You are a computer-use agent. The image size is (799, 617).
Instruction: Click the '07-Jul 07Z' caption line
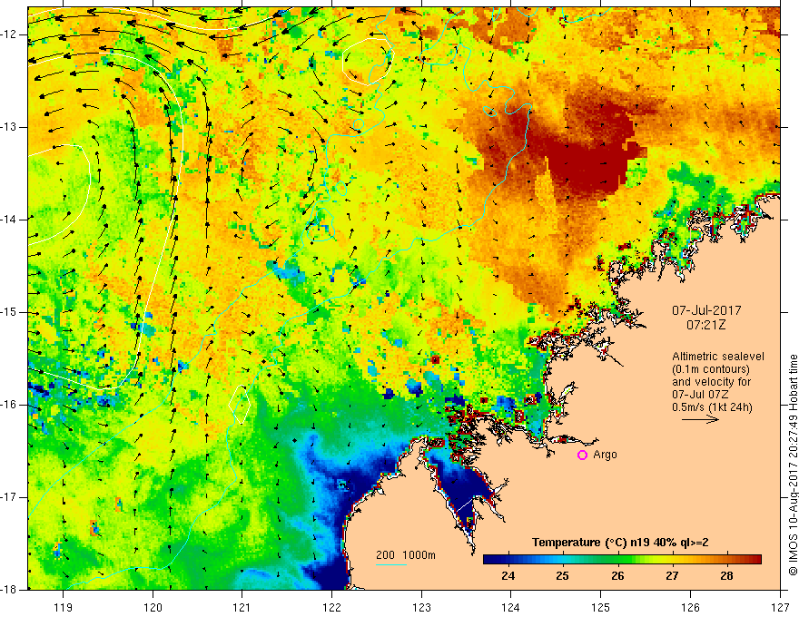(x=700, y=395)
